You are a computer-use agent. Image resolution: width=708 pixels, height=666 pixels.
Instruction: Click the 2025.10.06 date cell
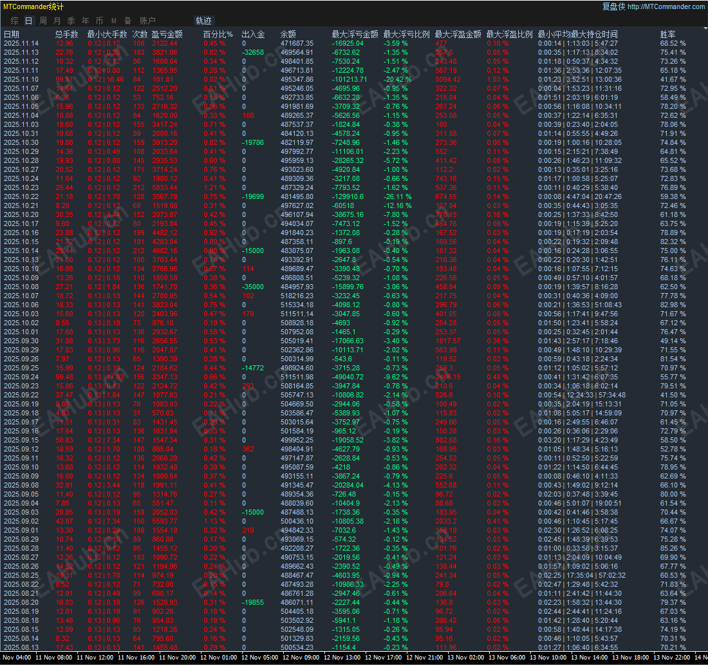click(21, 305)
